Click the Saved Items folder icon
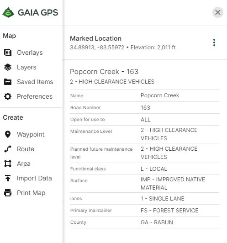 pyautogui.click(x=8, y=82)
